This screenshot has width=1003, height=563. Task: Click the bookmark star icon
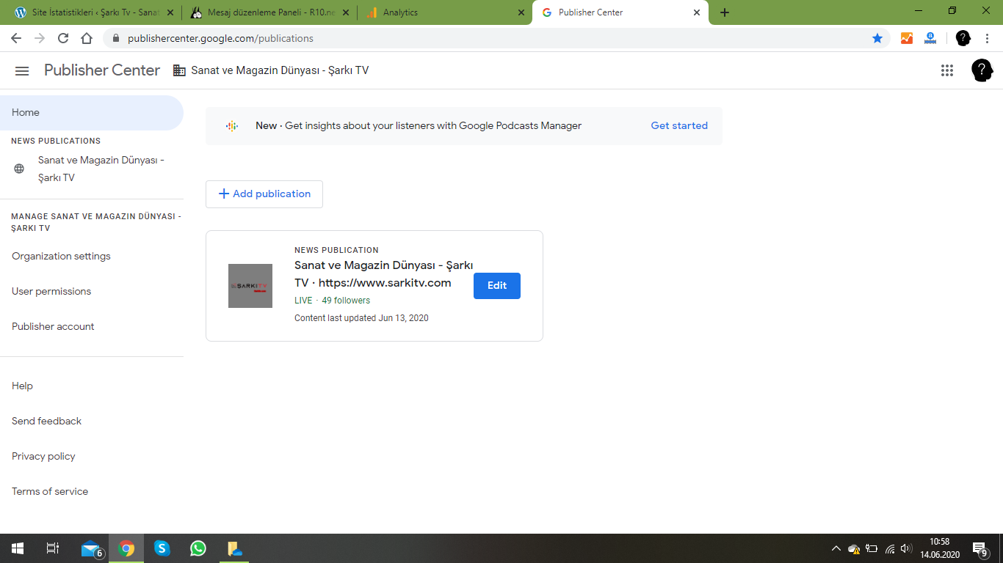point(877,38)
